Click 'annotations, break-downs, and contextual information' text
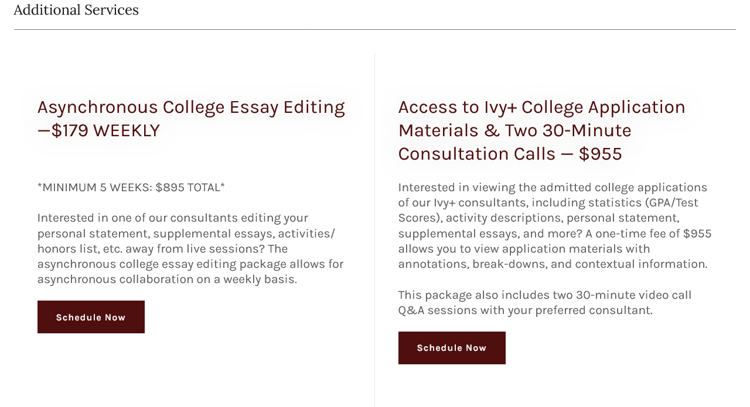This screenshot has width=750, height=407. pos(553,264)
